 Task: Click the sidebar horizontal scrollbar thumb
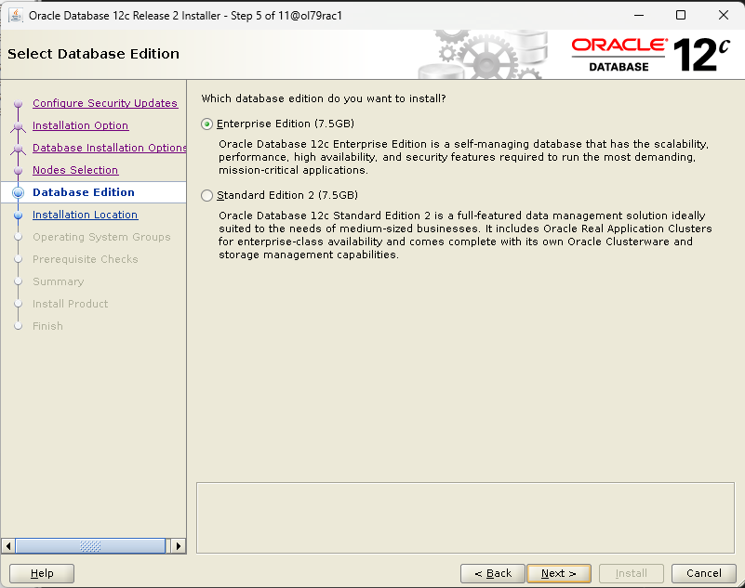90,546
